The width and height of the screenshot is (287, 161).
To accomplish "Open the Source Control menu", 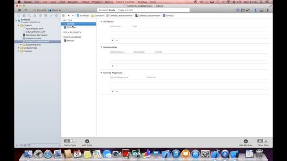I will 125,2.
